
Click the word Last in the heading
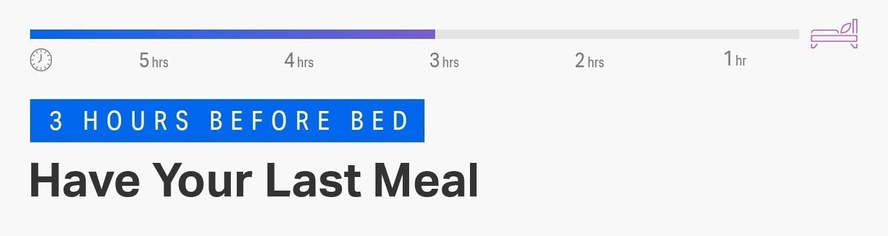(x=317, y=180)
